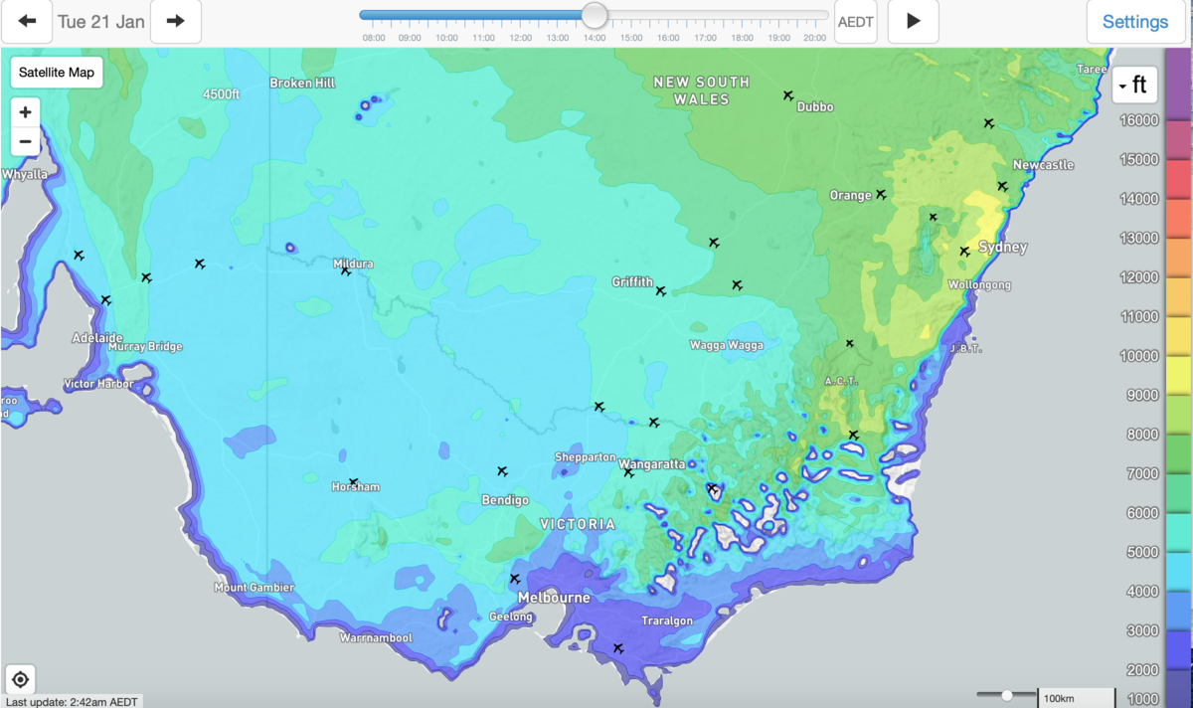The width and height of the screenshot is (1193, 708).
Task: Go to next day with right arrow
Action: (x=176, y=21)
